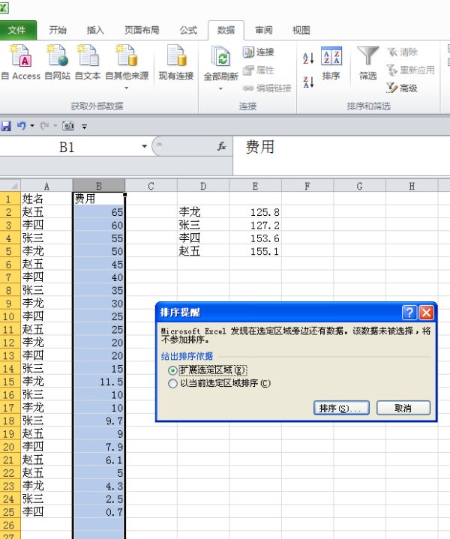This screenshot has width=450, height=539.
Task: Switch to the 公式 formulas tab
Action: [188, 30]
